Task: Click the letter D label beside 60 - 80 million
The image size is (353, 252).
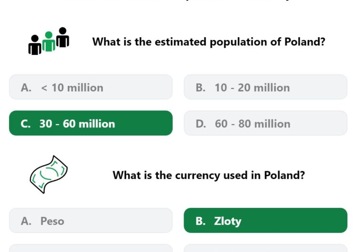Action: [201, 124]
